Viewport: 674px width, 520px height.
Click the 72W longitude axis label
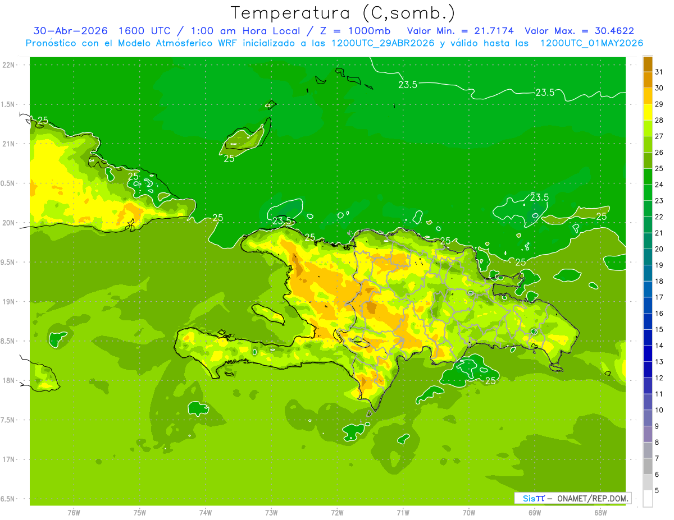(x=337, y=513)
